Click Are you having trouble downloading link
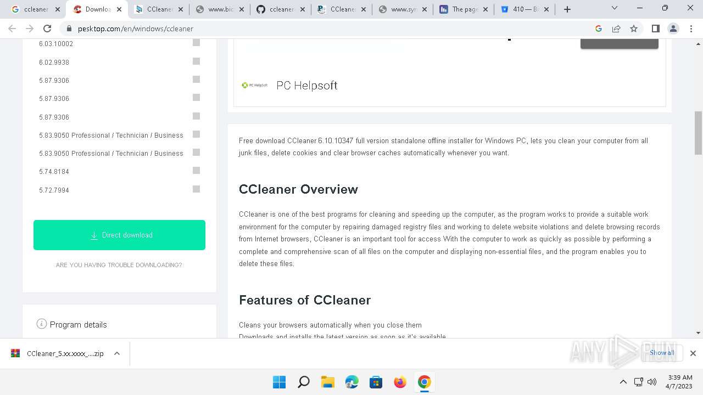This screenshot has height=395, width=703. click(x=119, y=265)
